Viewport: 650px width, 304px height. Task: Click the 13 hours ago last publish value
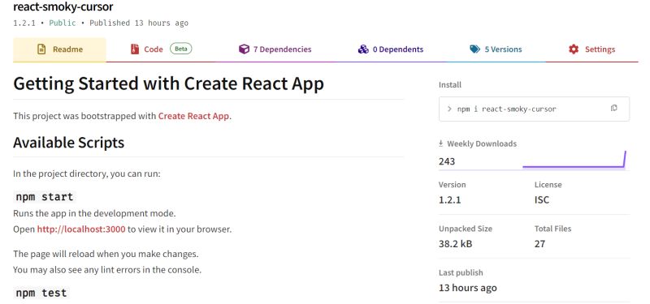(468, 288)
